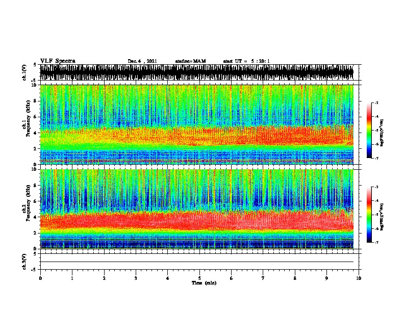Click the flat ch.3 signal line
Image resolution: width=404 pixels, height=312 pixels.
197,262
